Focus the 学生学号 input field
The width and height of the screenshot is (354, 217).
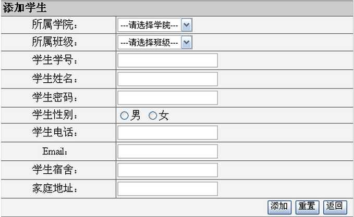(x=167, y=60)
